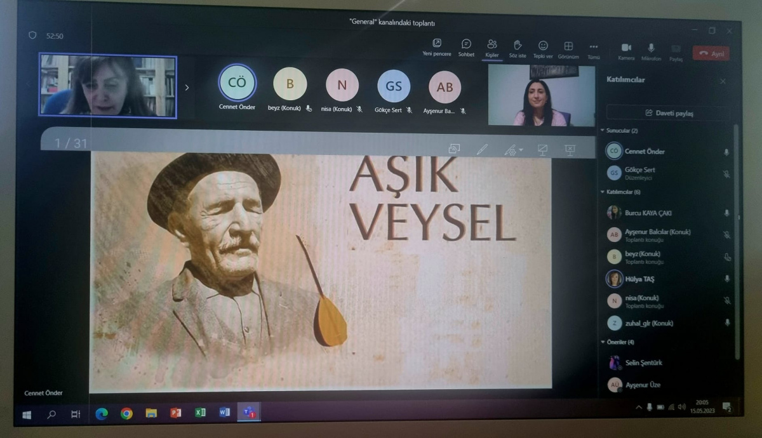Open meeting in Yeni pencere (new window)
This screenshot has height=438, width=762.
coord(437,48)
